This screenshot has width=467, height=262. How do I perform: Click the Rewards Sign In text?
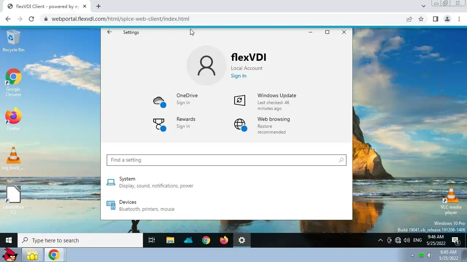183,126
